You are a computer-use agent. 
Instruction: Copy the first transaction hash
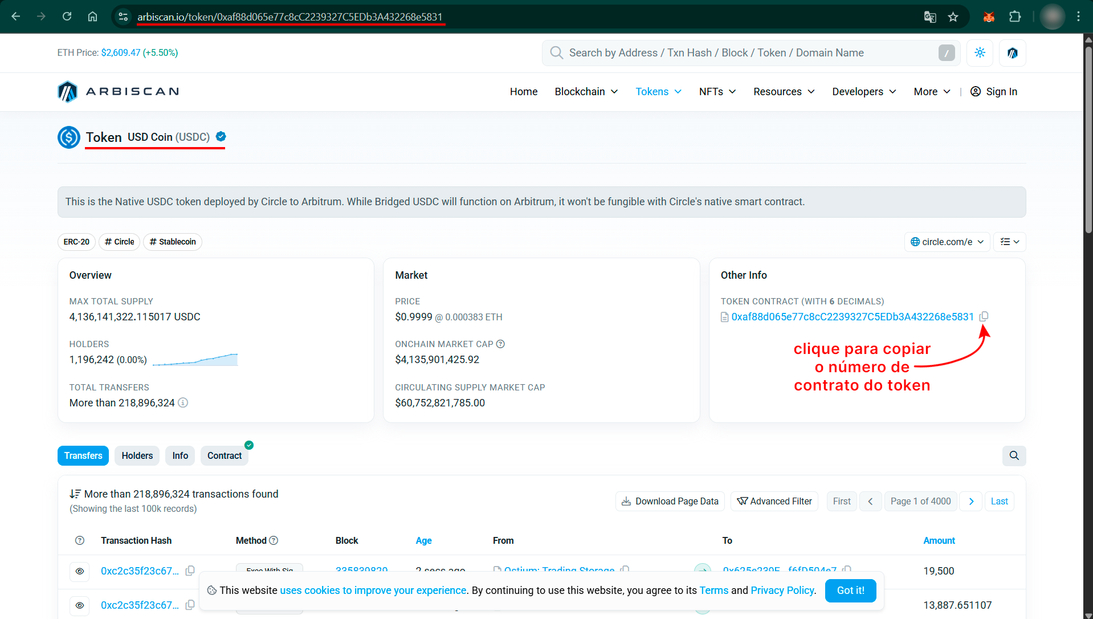click(190, 571)
